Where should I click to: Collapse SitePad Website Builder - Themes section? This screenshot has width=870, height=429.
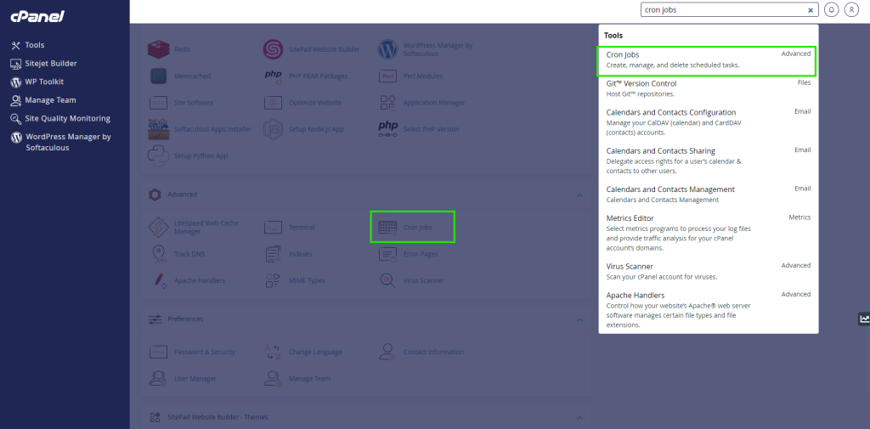point(579,418)
